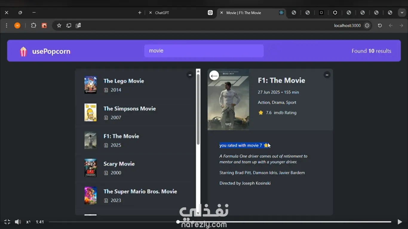The width and height of the screenshot is (408, 229).
Task: Click the calendar icon beside 2007
Action: pos(106,118)
